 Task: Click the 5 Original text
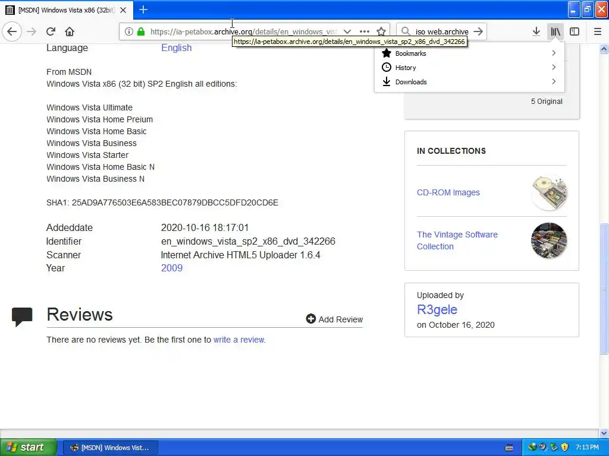pyautogui.click(x=547, y=101)
